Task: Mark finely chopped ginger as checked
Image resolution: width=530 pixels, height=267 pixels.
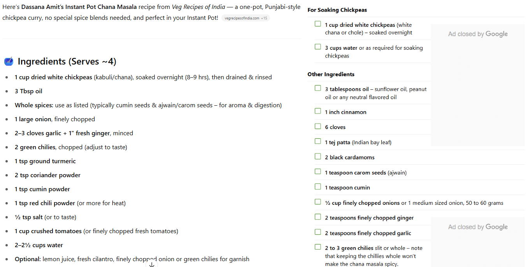Action: [318, 217]
